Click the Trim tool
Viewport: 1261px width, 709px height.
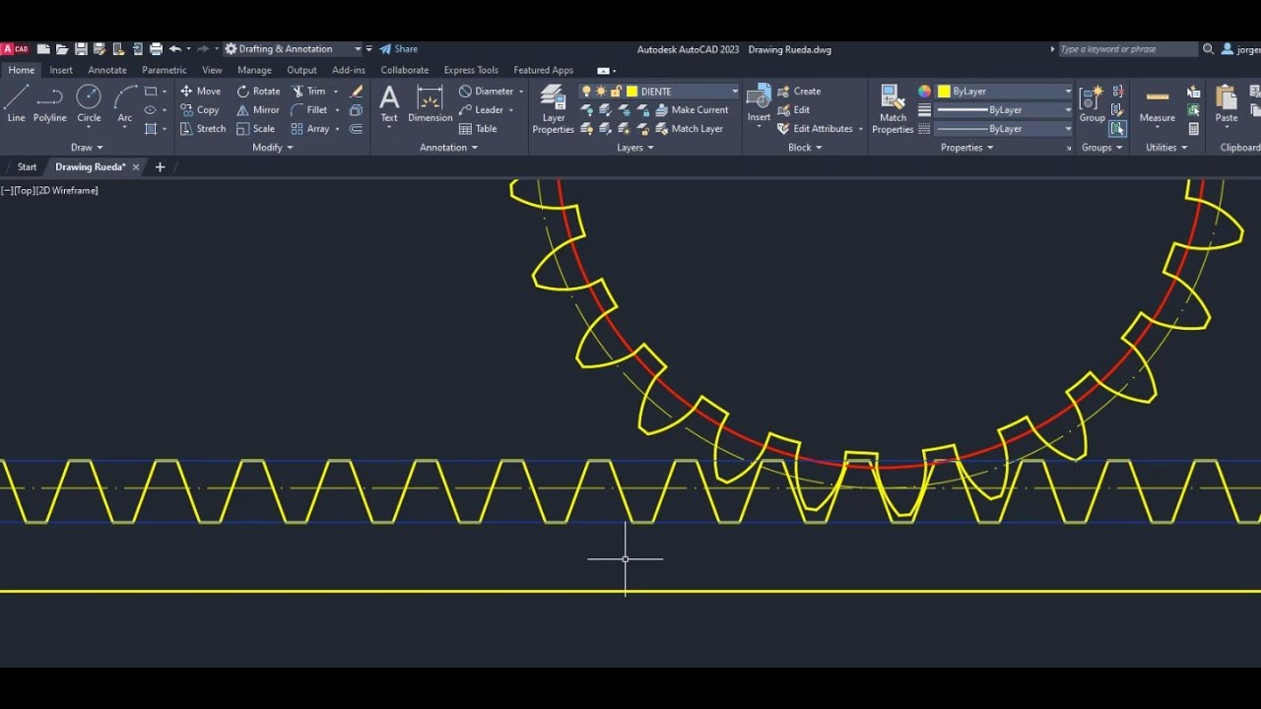coord(308,91)
